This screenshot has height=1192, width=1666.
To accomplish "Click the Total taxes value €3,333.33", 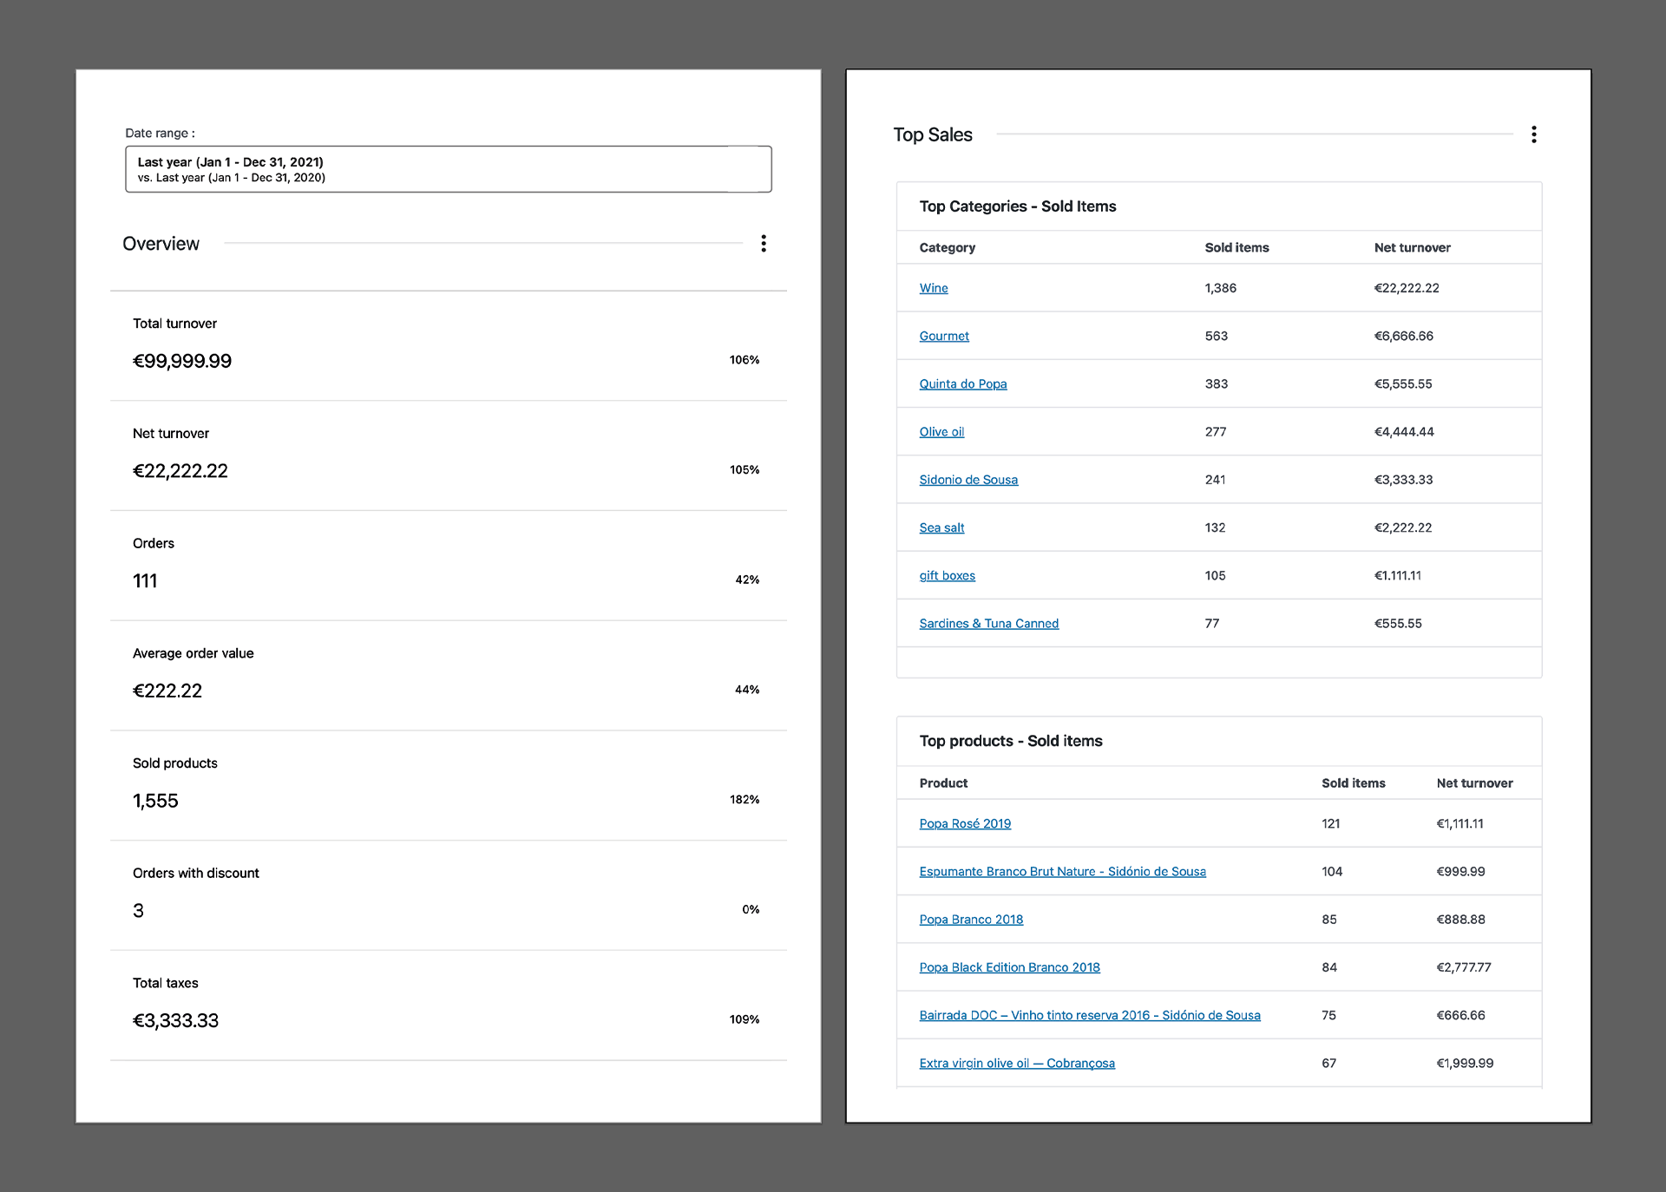I will [x=175, y=1020].
